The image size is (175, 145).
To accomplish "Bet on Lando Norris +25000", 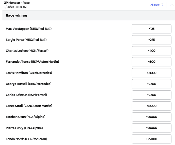I will pyautogui.click(x=151, y=139).
